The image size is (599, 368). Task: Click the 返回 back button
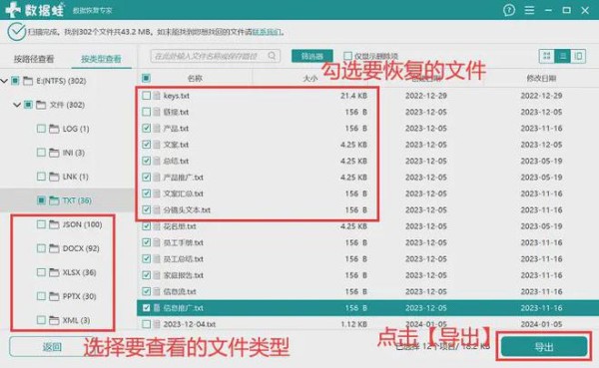(x=52, y=347)
